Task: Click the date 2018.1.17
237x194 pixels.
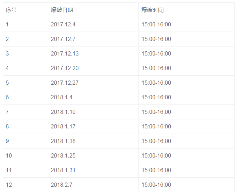Action: [x=63, y=127]
